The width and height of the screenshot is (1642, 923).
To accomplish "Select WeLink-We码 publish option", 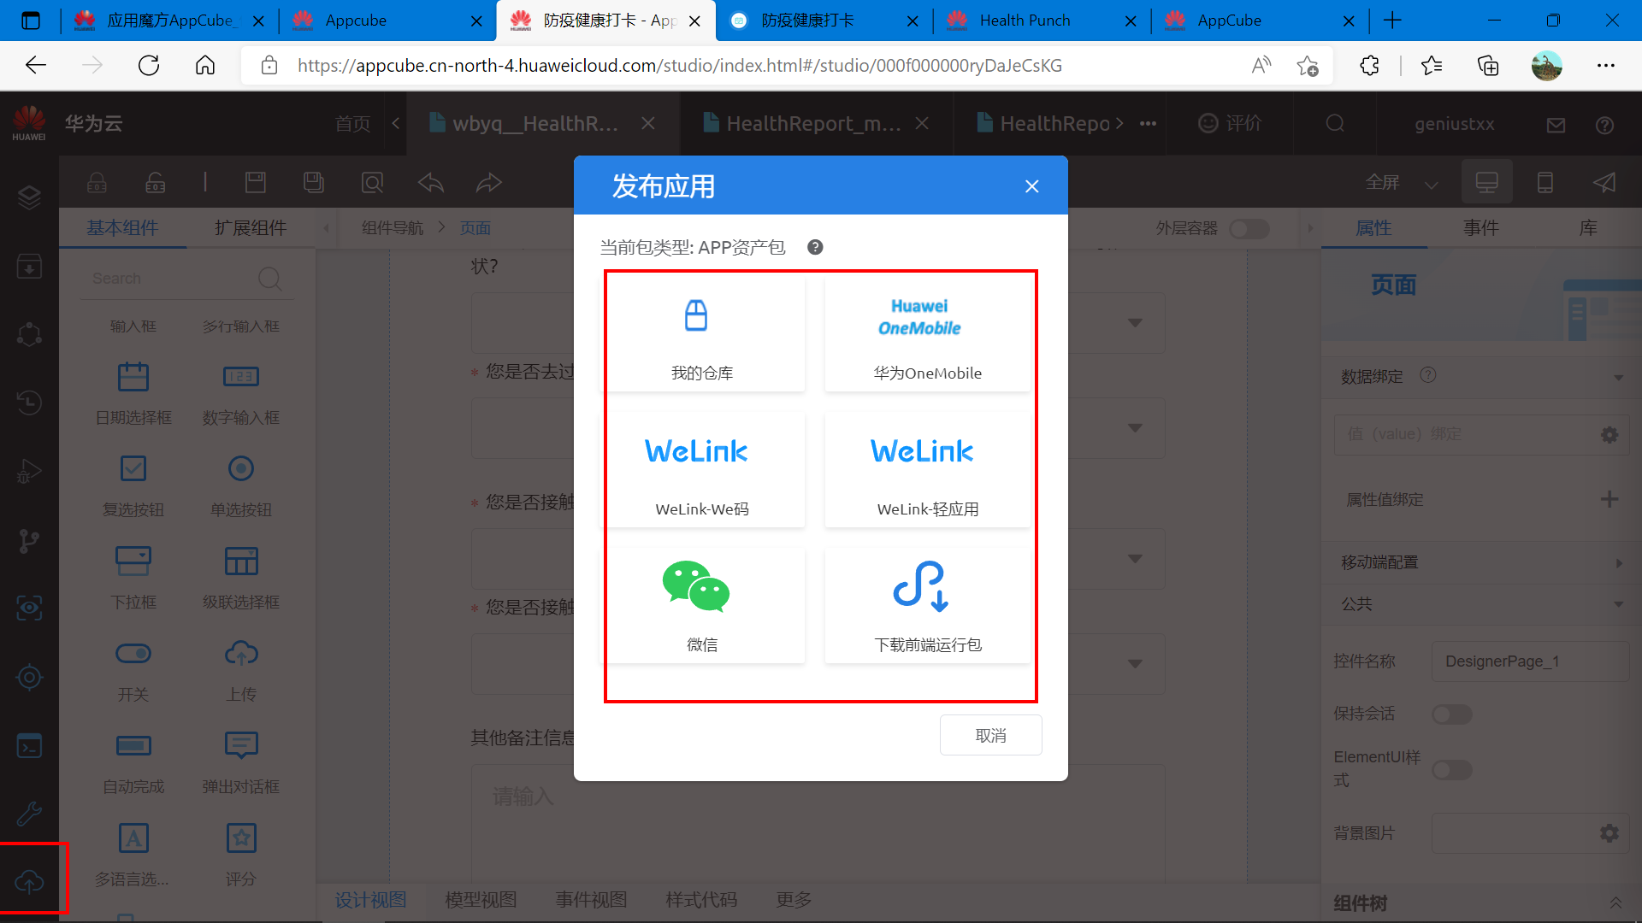I will pyautogui.click(x=701, y=471).
